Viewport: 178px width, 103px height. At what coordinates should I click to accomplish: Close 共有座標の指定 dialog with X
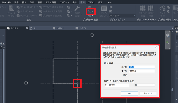[x=156, y=47]
